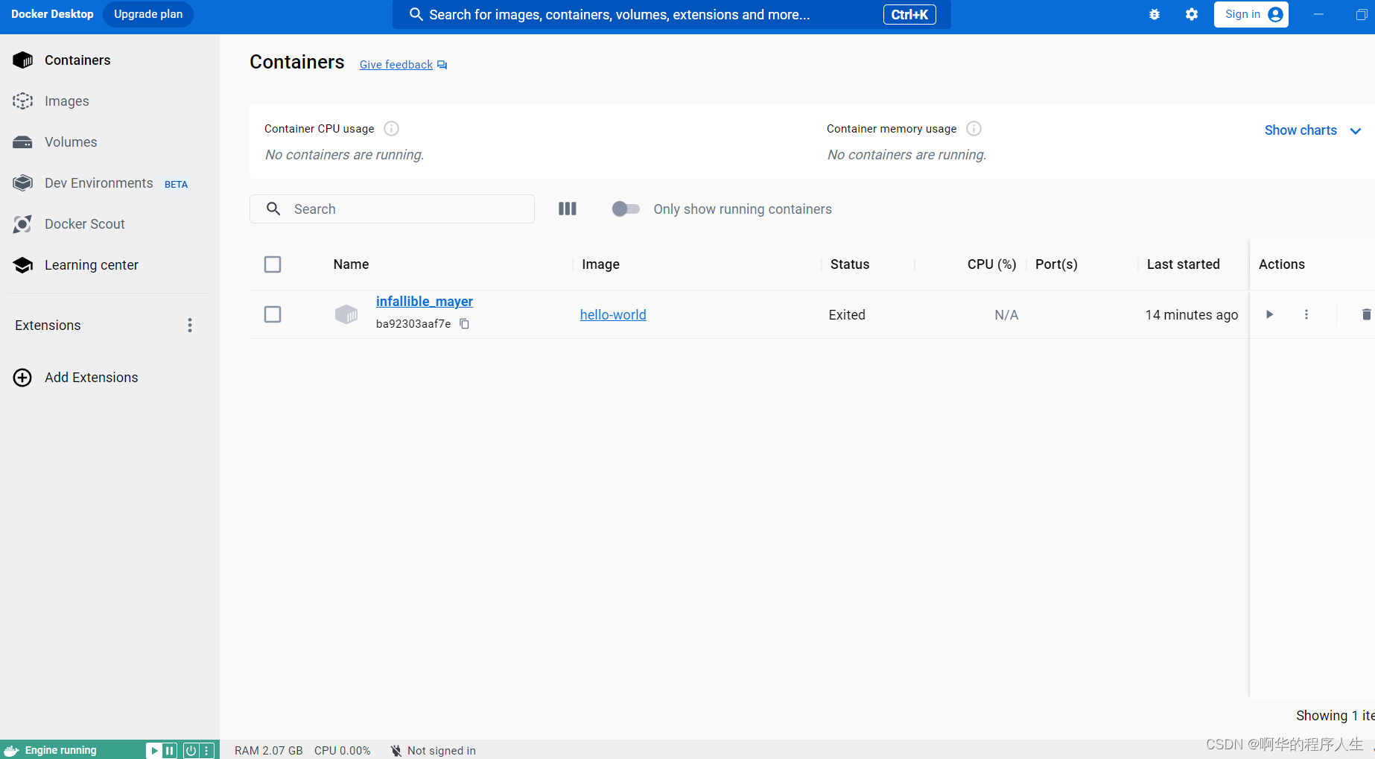The height and width of the screenshot is (759, 1375).
Task: Open the Give feedback link
Action: (396, 65)
